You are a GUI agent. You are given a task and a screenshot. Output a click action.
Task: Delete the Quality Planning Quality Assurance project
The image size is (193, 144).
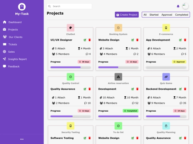click(185, 138)
